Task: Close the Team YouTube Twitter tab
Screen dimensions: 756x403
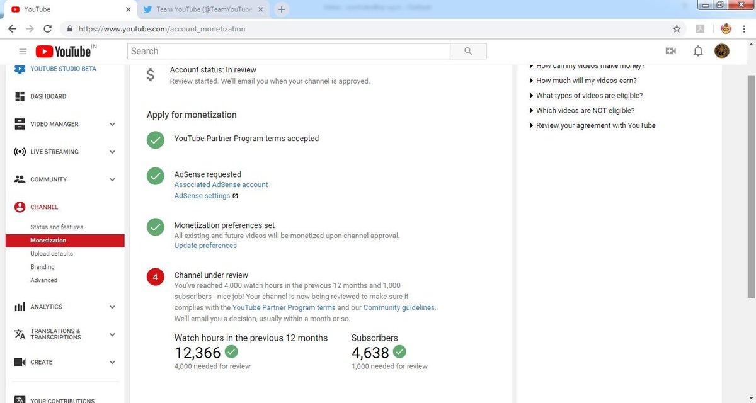Action: [261, 9]
